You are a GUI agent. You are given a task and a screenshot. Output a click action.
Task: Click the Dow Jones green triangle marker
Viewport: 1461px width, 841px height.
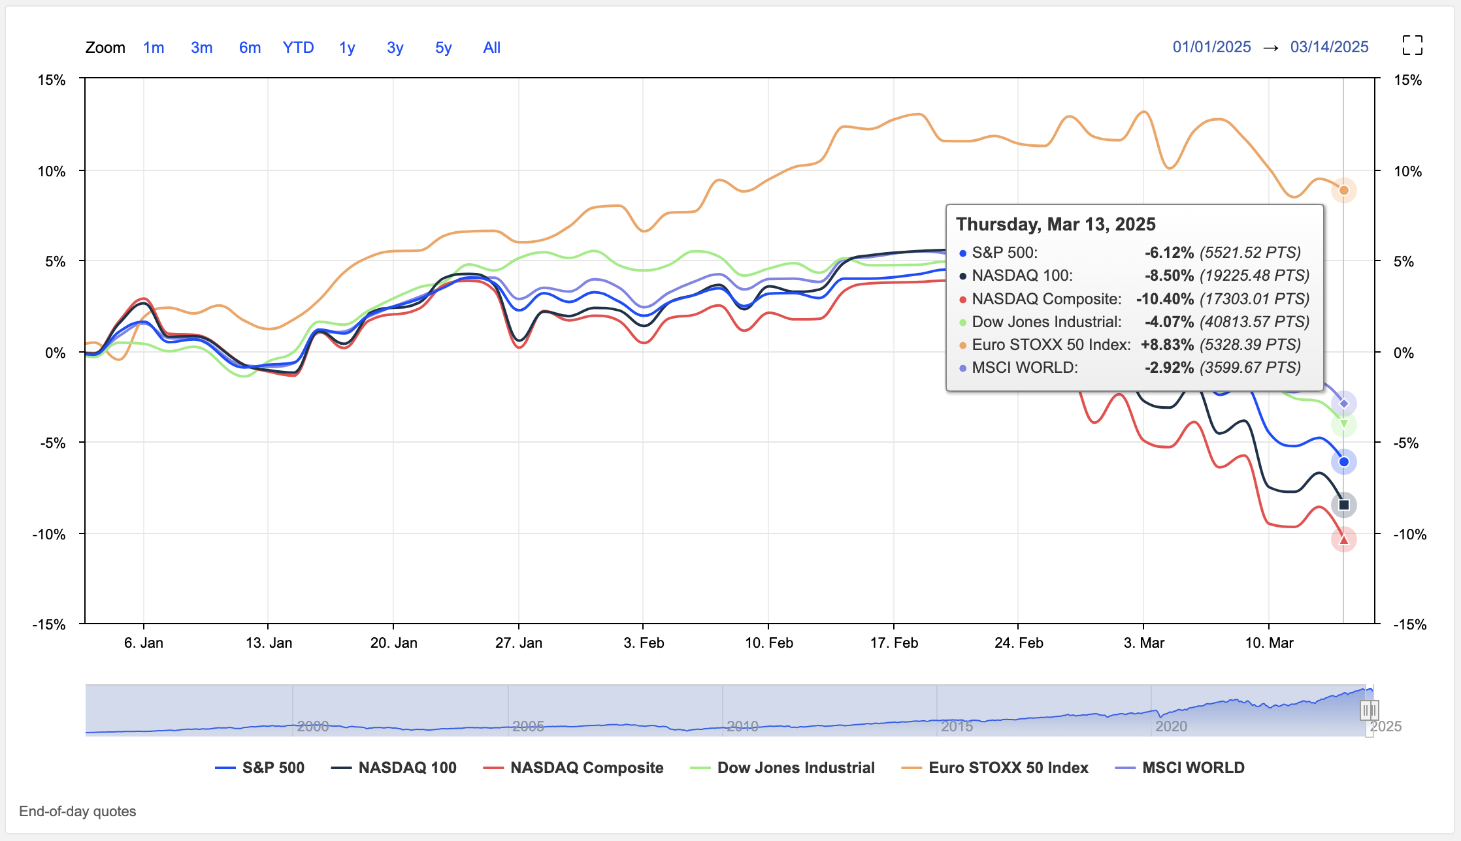pos(1343,424)
